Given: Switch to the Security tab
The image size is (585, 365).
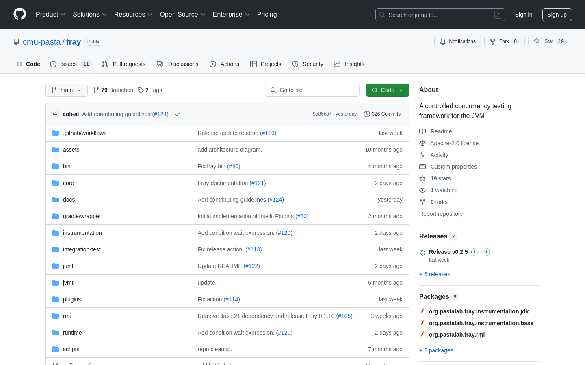Looking at the screenshot, I should coord(308,64).
